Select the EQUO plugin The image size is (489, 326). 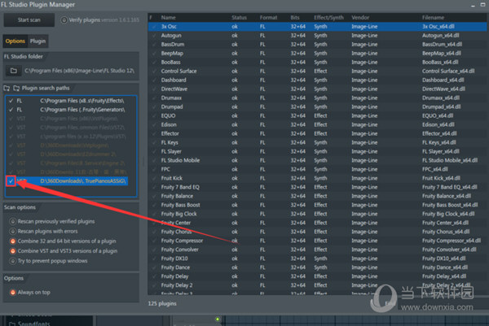click(x=317, y=115)
